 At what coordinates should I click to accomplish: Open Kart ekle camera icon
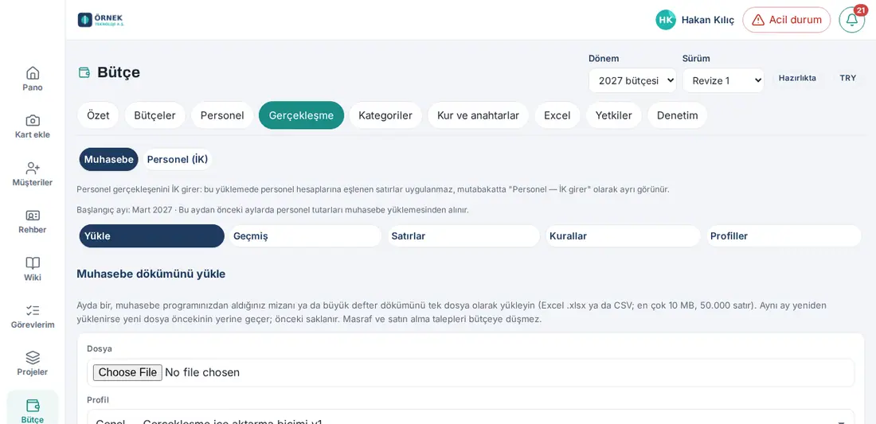coord(33,120)
